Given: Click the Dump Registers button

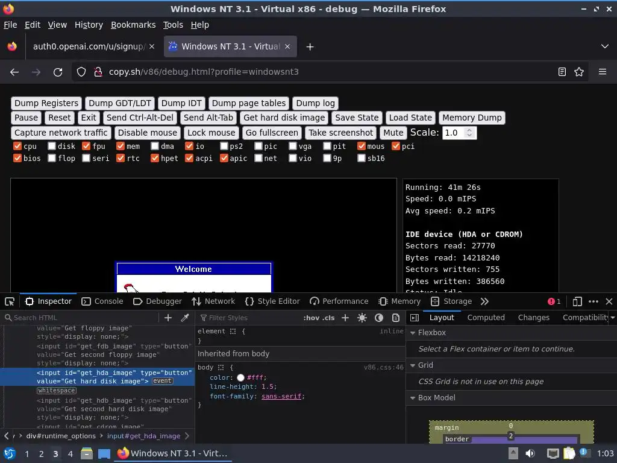Looking at the screenshot, I should tap(46, 104).
